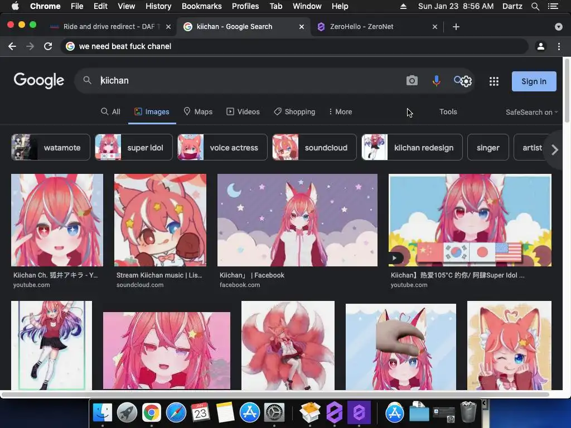Open Launchpad from the Dock
The height and width of the screenshot is (428, 571).
point(127,413)
